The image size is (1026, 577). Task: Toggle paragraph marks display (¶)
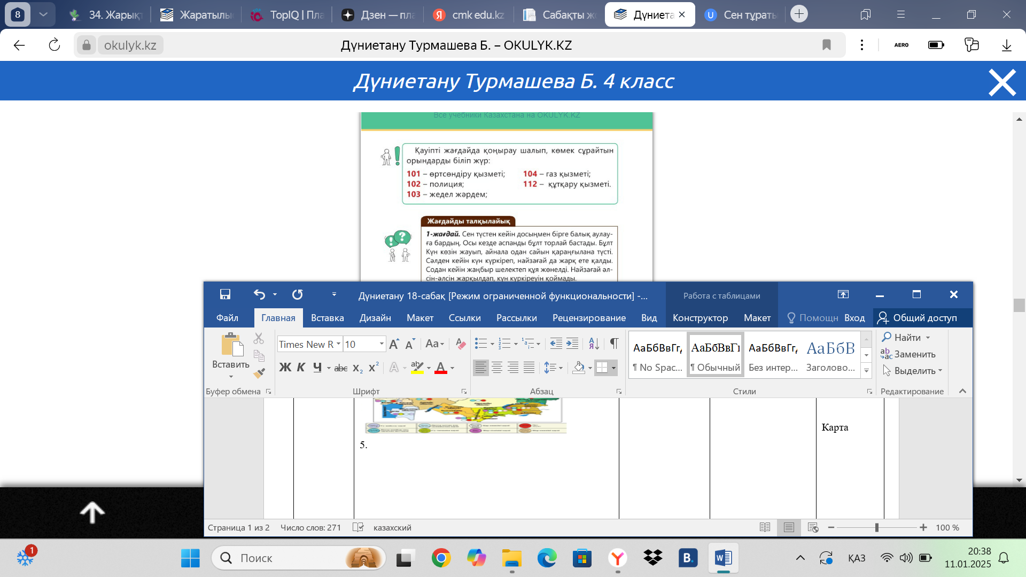click(x=614, y=344)
